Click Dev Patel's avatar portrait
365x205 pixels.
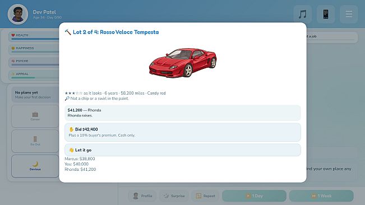pyautogui.click(x=18, y=14)
